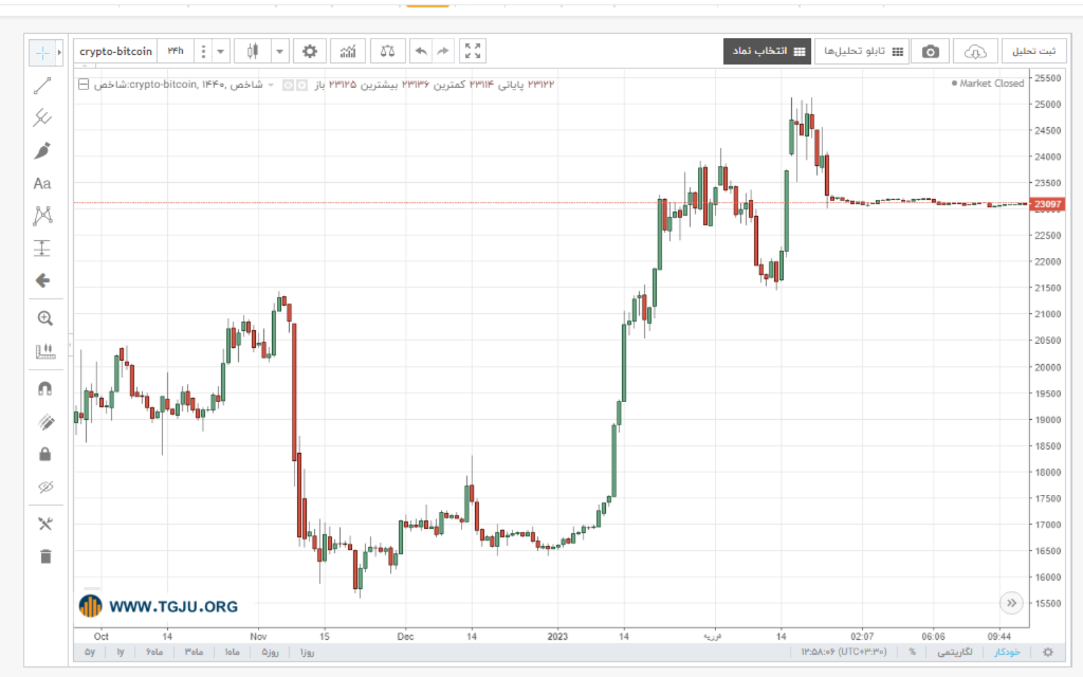Open the measurement and projection tool

(x=42, y=248)
